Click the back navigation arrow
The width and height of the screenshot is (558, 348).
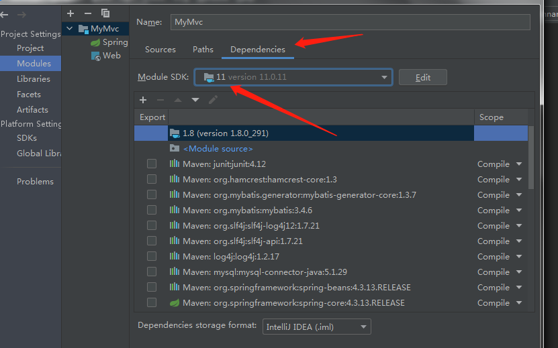(x=4, y=15)
